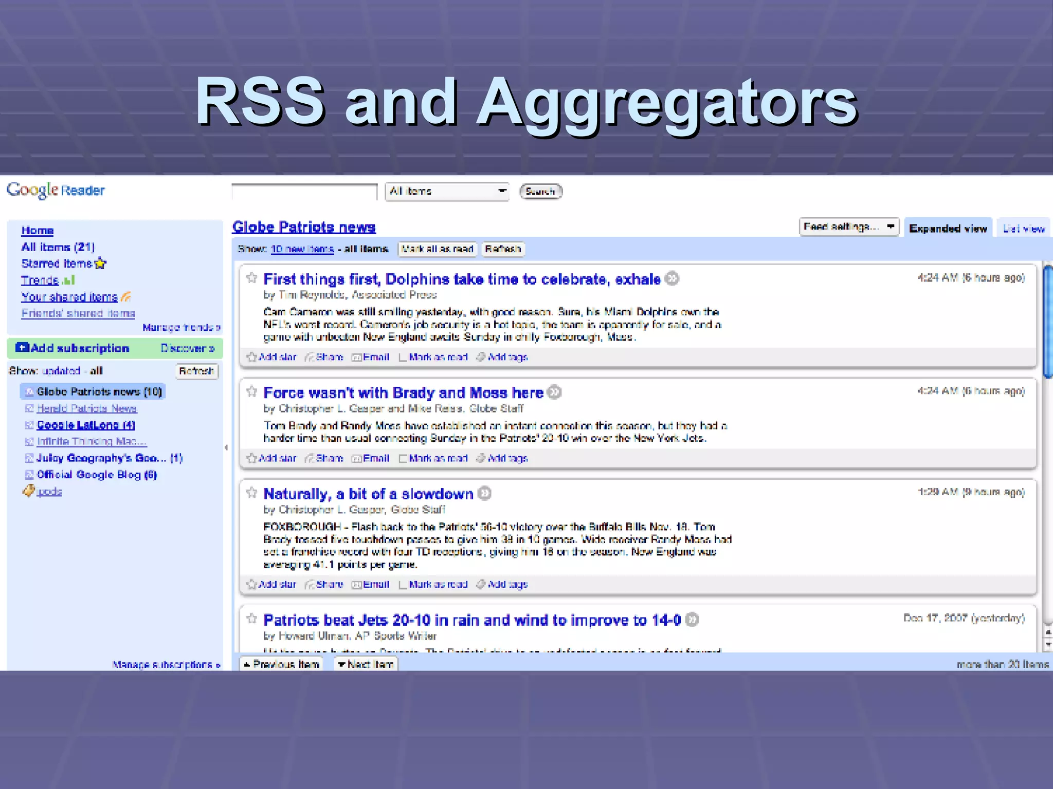
Task: Switch to Expanded view tab
Action: [x=948, y=229]
